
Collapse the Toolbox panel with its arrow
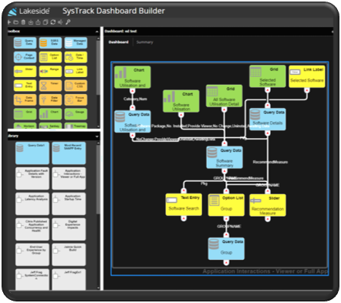[x=97, y=32]
